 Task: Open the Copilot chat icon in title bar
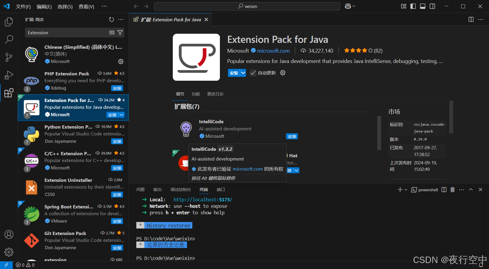click(x=348, y=6)
